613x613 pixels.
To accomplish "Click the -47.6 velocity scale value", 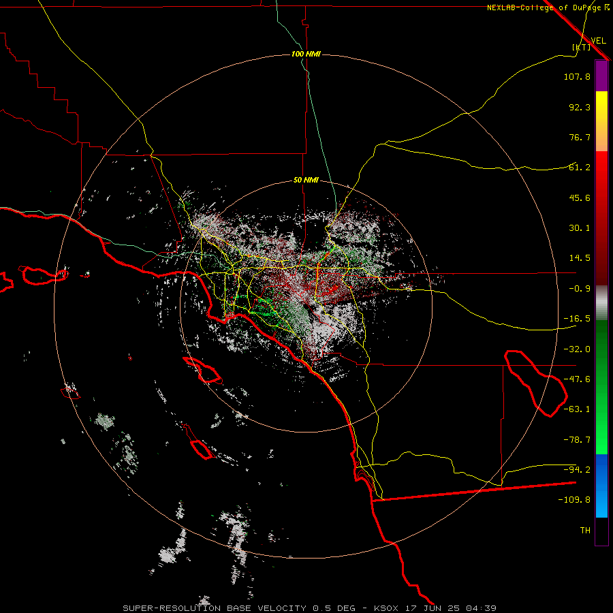I will tap(577, 379).
